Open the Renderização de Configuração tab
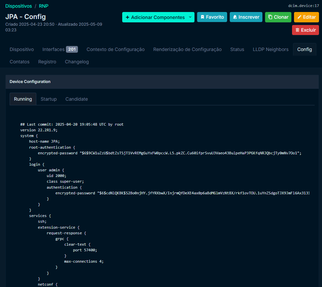 (187, 49)
